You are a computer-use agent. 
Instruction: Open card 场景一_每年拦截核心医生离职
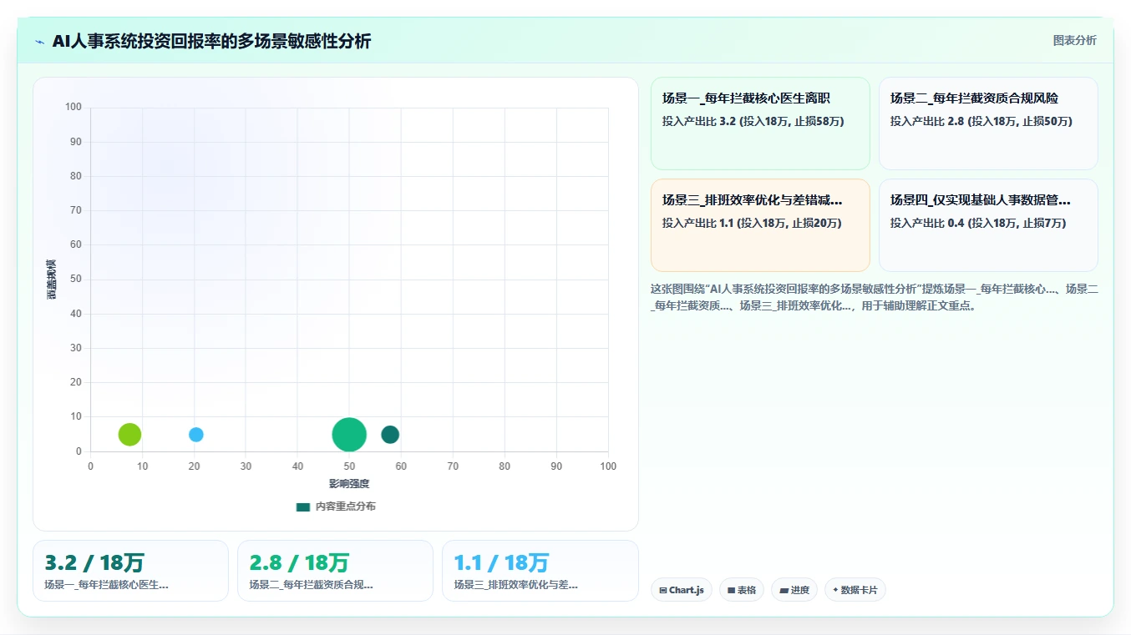pos(760,123)
